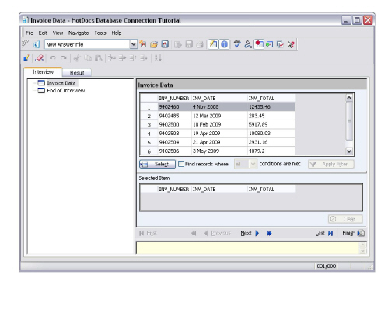This screenshot has width=381, height=320.
Task: Open the Navigate menu
Action: pyautogui.click(x=79, y=33)
